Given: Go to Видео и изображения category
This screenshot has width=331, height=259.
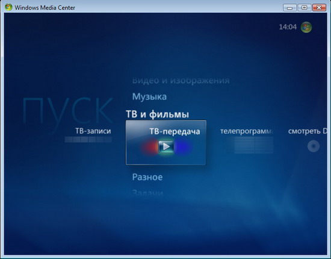Looking at the screenshot, I should (x=181, y=81).
